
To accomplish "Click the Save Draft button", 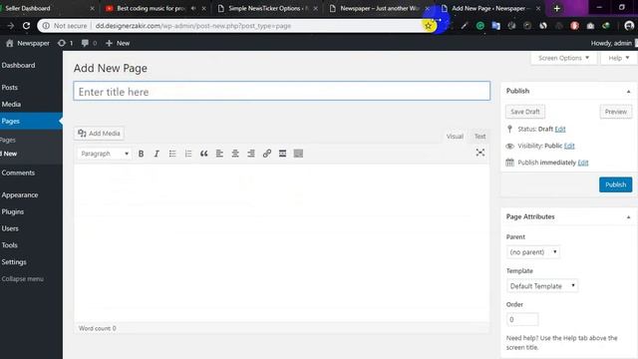I will (x=525, y=112).
